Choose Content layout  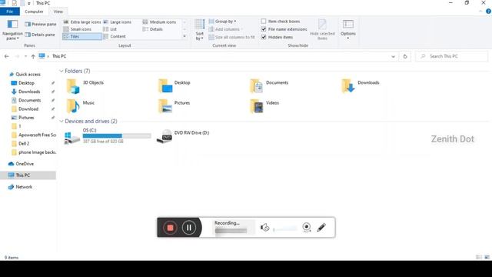click(115, 36)
